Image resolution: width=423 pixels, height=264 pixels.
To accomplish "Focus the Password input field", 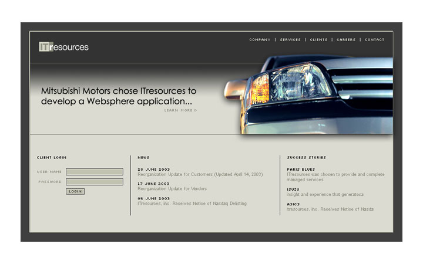I will pos(95,182).
